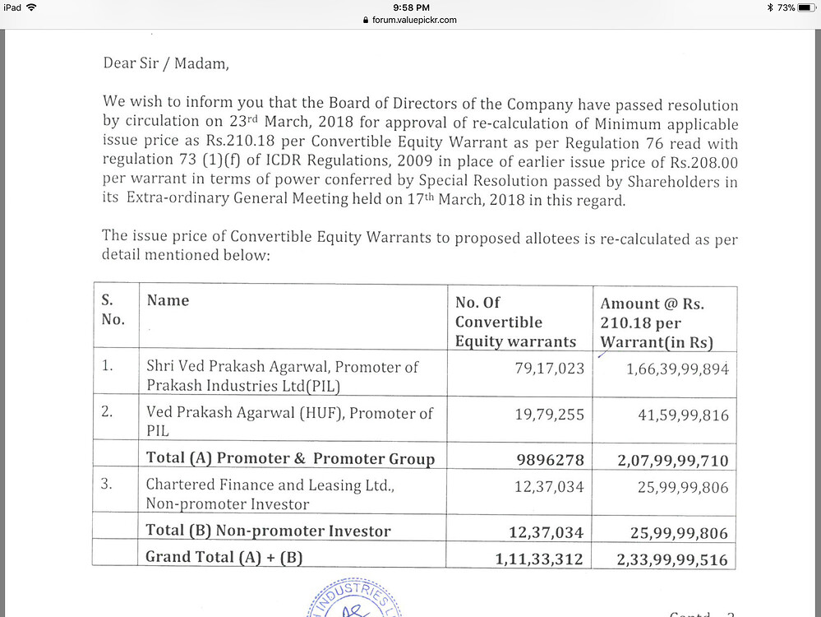Viewport: 821px width, 617px height.
Task: Select '17th March, 2018' date text
Action: click(x=466, y=200)
